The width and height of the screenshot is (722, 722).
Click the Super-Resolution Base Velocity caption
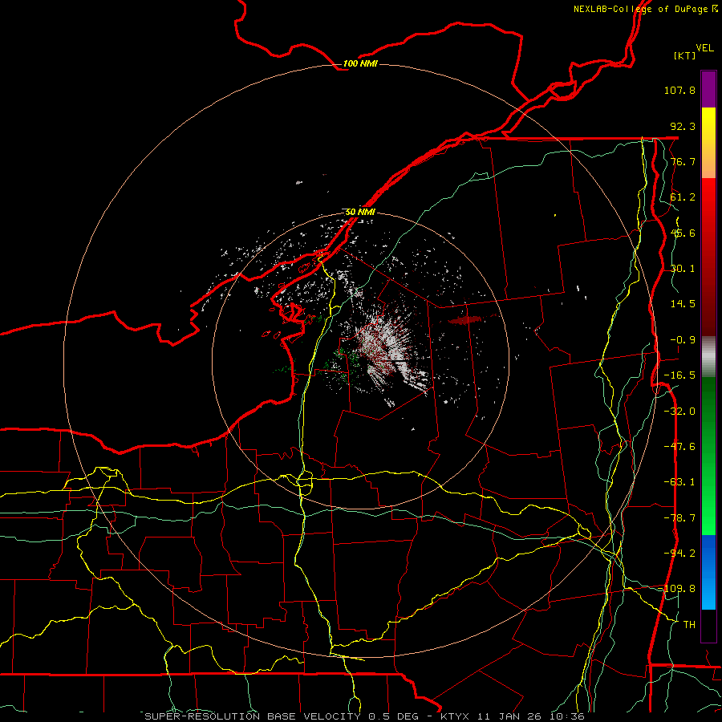(x=365, y=716)
